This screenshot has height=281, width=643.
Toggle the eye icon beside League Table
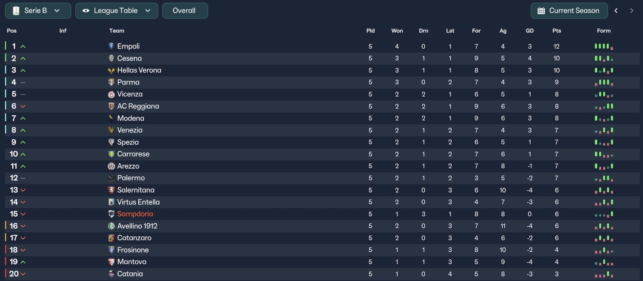86,11
